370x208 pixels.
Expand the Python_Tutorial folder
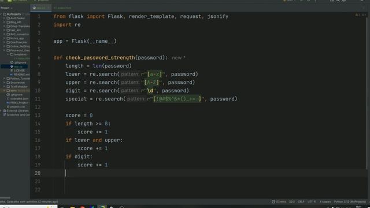(4, 79)
